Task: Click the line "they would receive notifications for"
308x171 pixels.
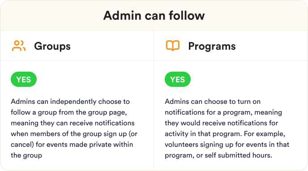Action: 221,123
